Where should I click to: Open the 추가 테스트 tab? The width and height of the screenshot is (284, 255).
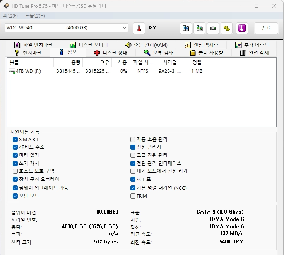pos(251,45)
